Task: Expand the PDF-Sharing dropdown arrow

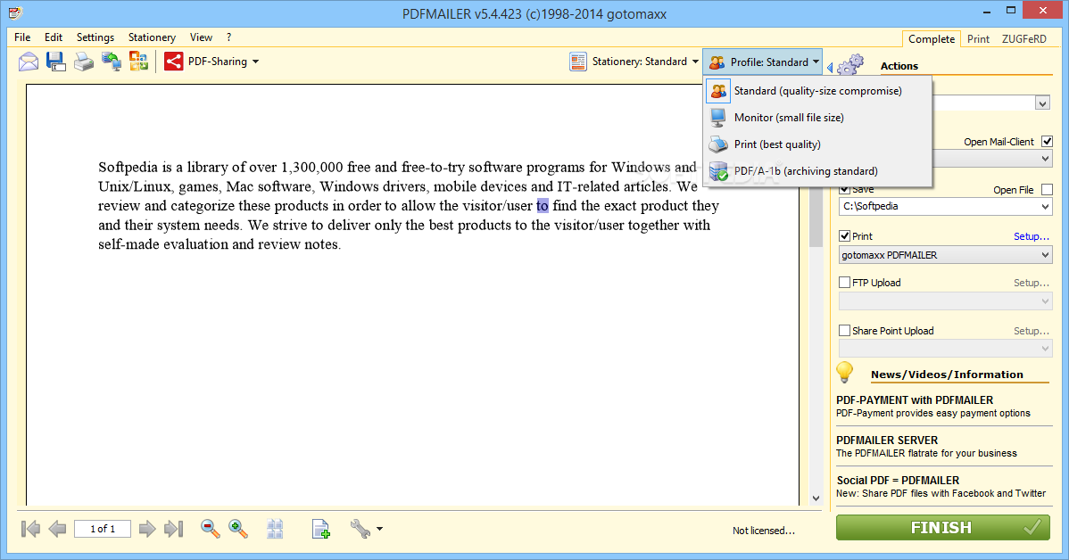Action: [256, 62]
